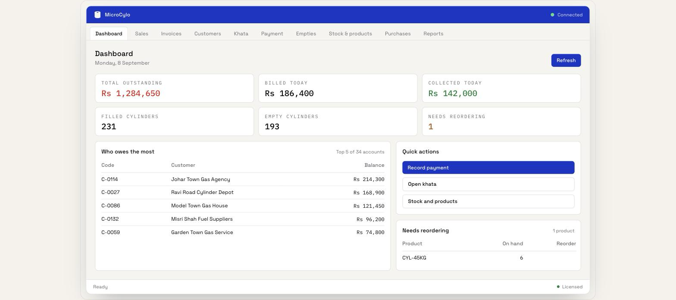Click the 1 product count label
Viewport: 676px width, 300px height.
[x=563, y=231]
